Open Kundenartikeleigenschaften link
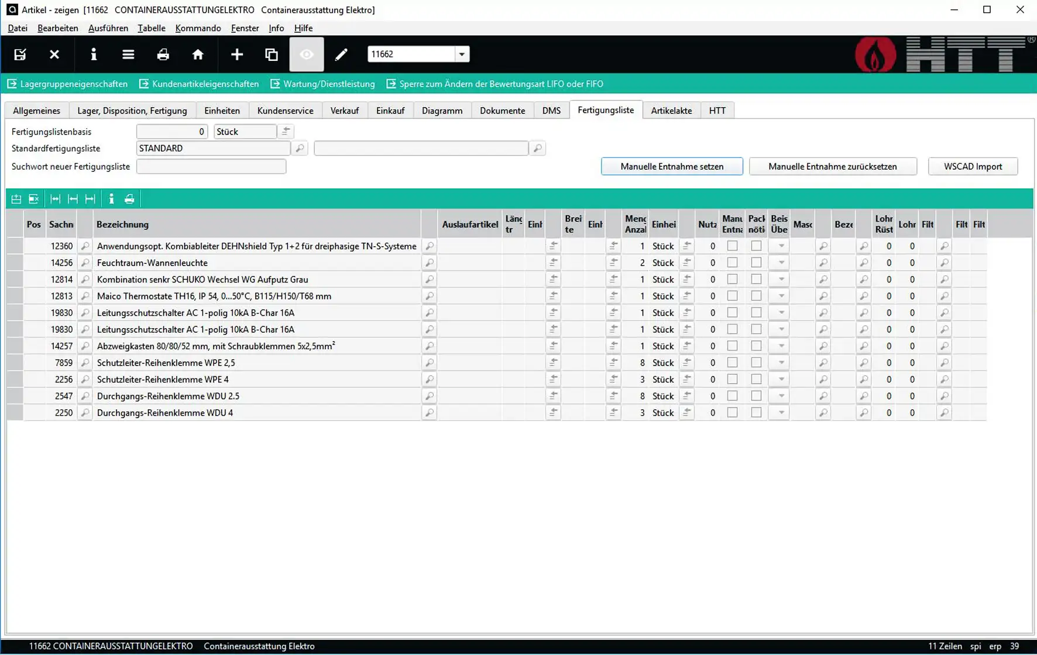 pyautogui.click(x=199, y=84)
